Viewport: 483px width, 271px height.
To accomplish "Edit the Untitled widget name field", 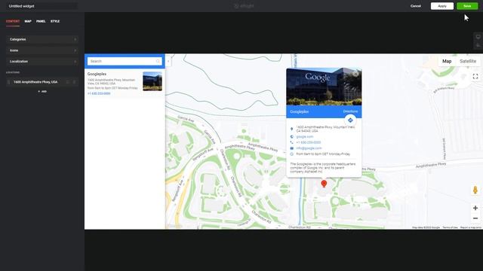I will 42,6.
